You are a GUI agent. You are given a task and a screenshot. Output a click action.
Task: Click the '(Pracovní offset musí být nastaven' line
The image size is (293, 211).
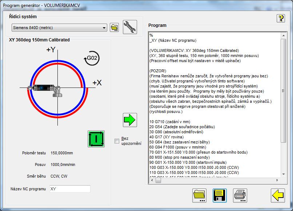click(195, 61)
